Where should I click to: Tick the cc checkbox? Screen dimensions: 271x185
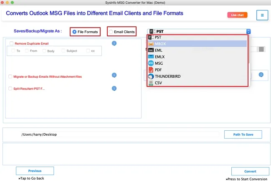click(x=88, y=51)
